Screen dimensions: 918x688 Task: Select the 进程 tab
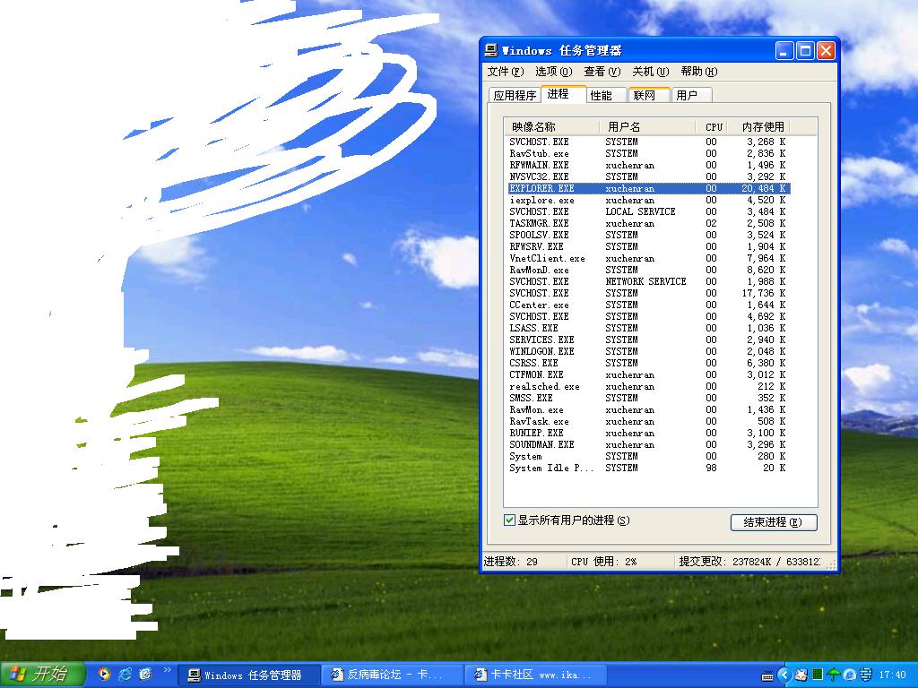coord(563,94)
